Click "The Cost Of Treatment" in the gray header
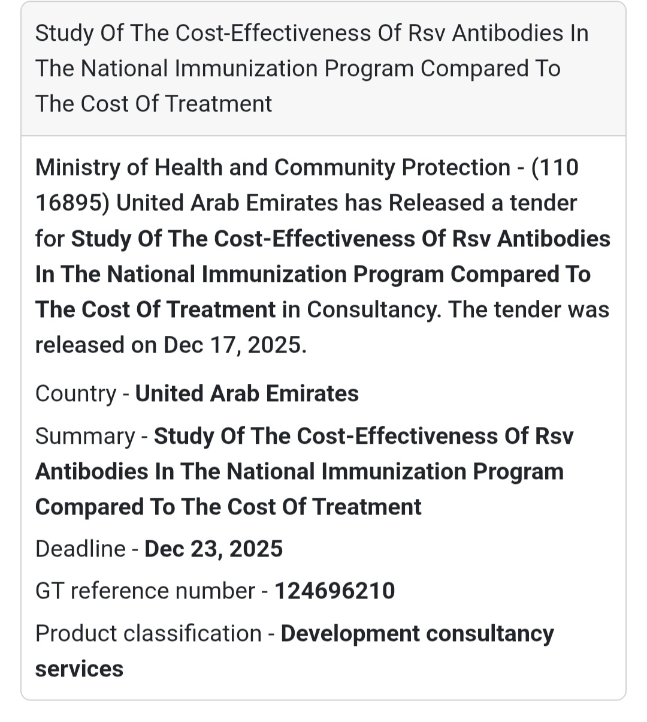The width and height of the screenshot is (647, 722). 153,104
